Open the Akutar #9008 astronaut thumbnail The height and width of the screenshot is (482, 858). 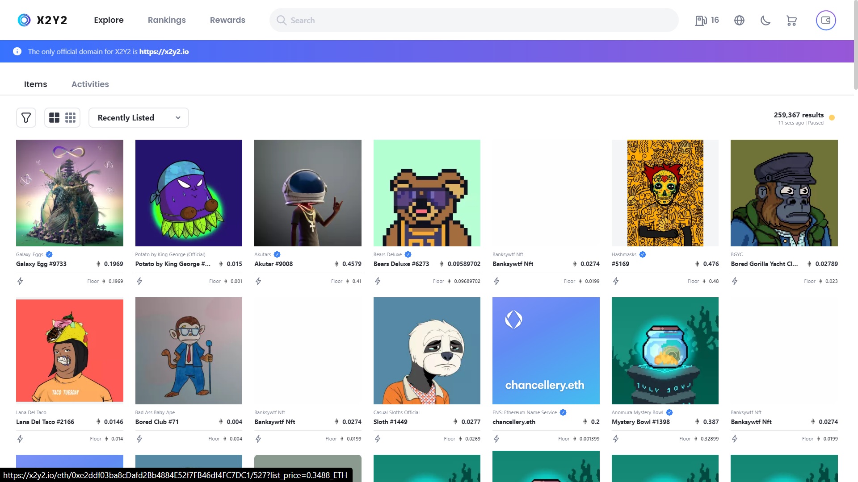(x=308, y=193)
